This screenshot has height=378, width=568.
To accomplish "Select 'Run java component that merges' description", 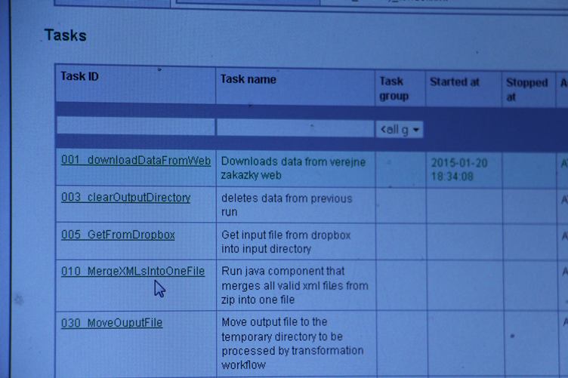I will coord(295,285).
